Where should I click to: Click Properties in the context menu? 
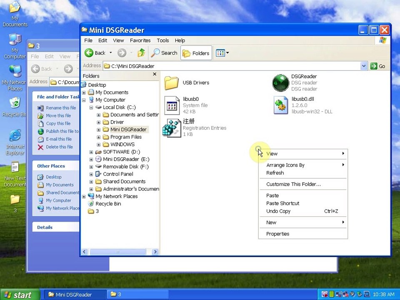tap(303, 234)
